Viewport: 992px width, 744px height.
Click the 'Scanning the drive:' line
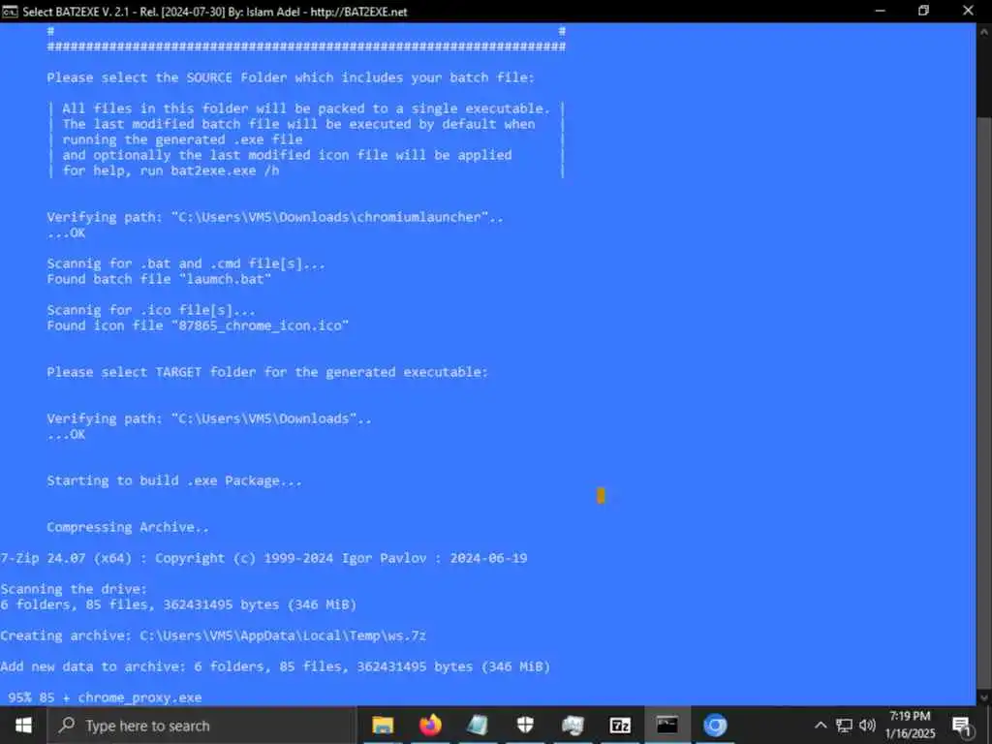click(x=74, y=589)
